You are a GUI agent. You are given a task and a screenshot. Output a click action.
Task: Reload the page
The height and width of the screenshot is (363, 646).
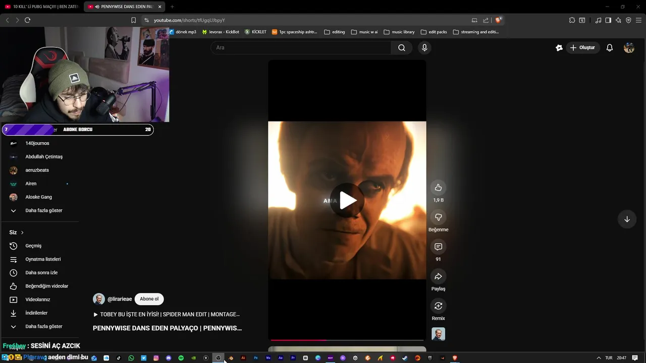pyautogui.click(x=27, y=20)
